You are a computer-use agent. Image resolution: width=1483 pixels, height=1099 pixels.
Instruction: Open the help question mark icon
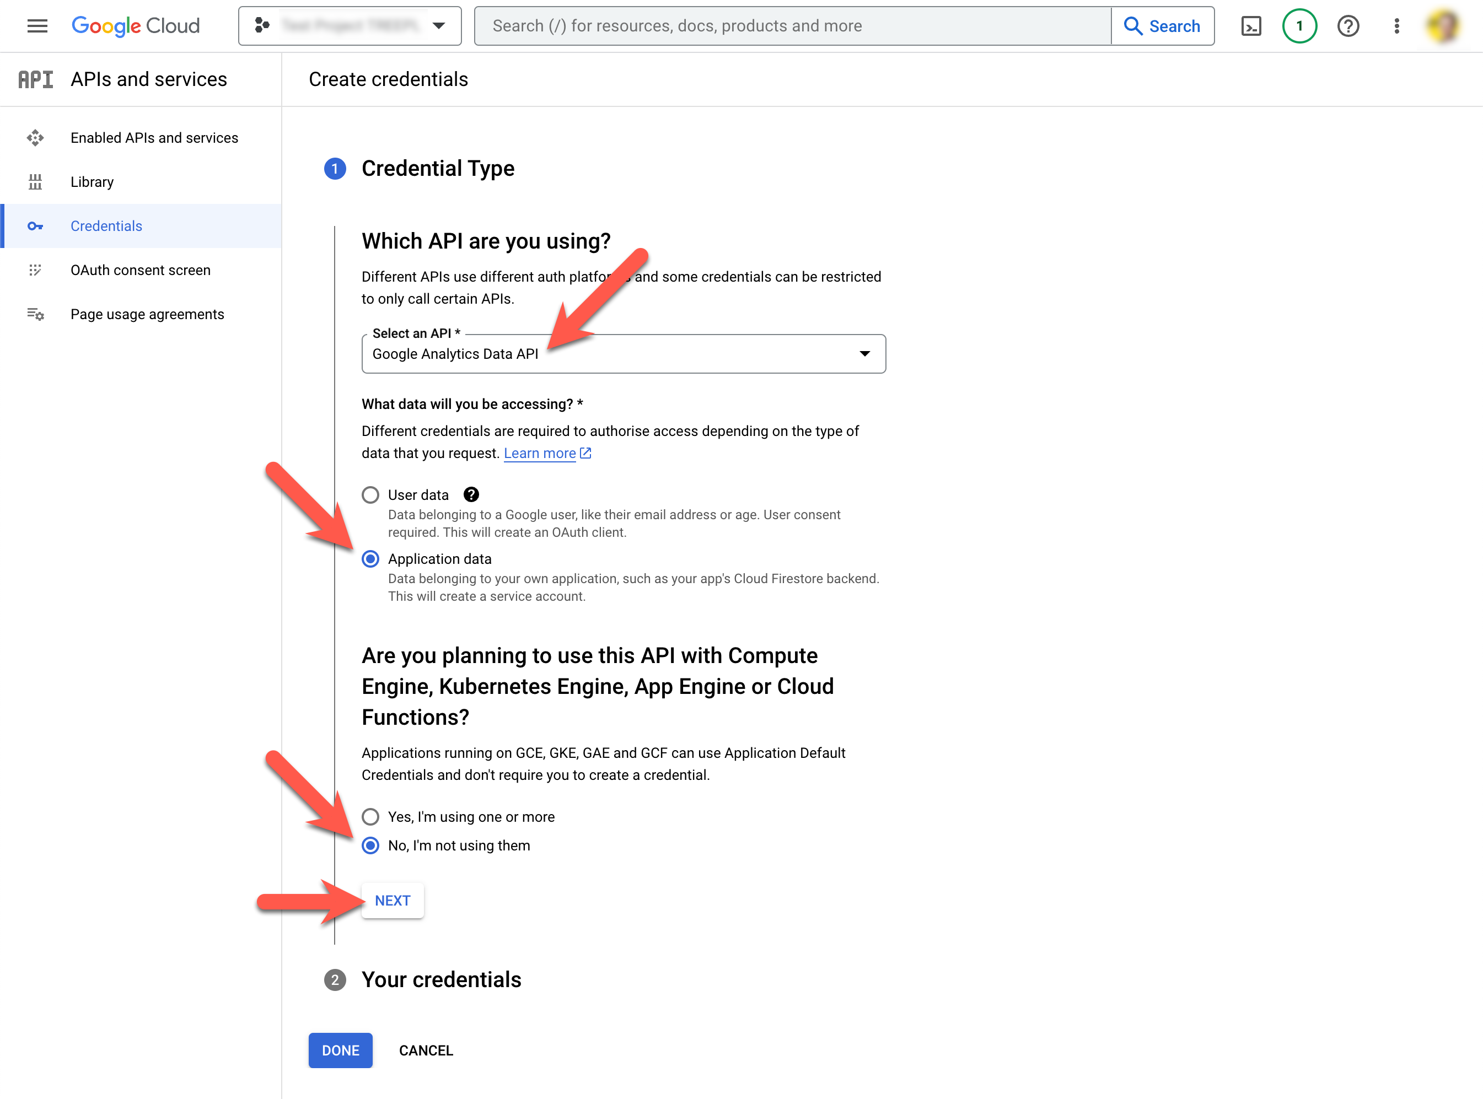[x=1348, y=26]
